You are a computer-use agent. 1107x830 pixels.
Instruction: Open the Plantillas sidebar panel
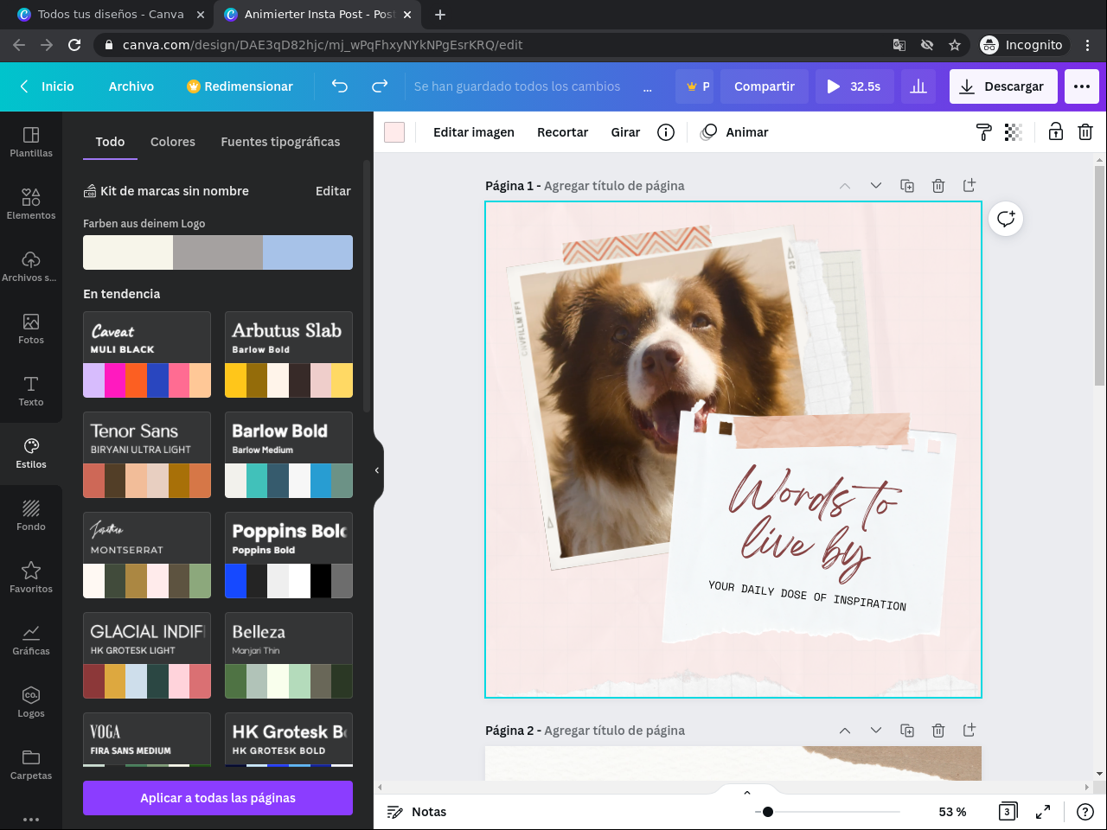31,142
